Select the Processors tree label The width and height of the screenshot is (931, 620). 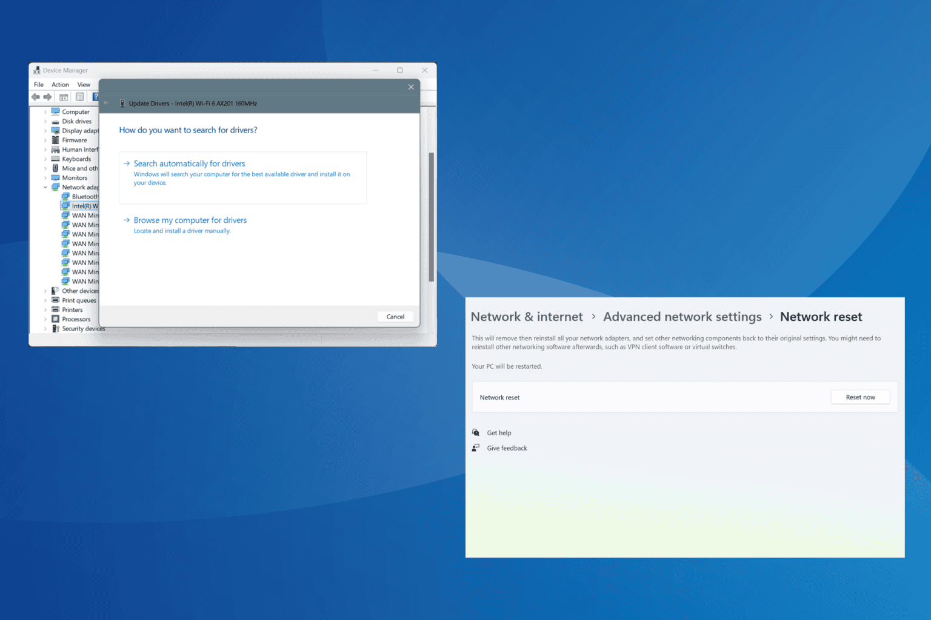coord(76,319)
